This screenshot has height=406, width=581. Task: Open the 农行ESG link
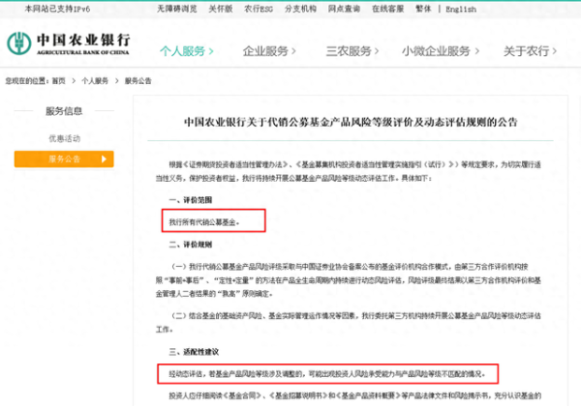tap(259, 9)
